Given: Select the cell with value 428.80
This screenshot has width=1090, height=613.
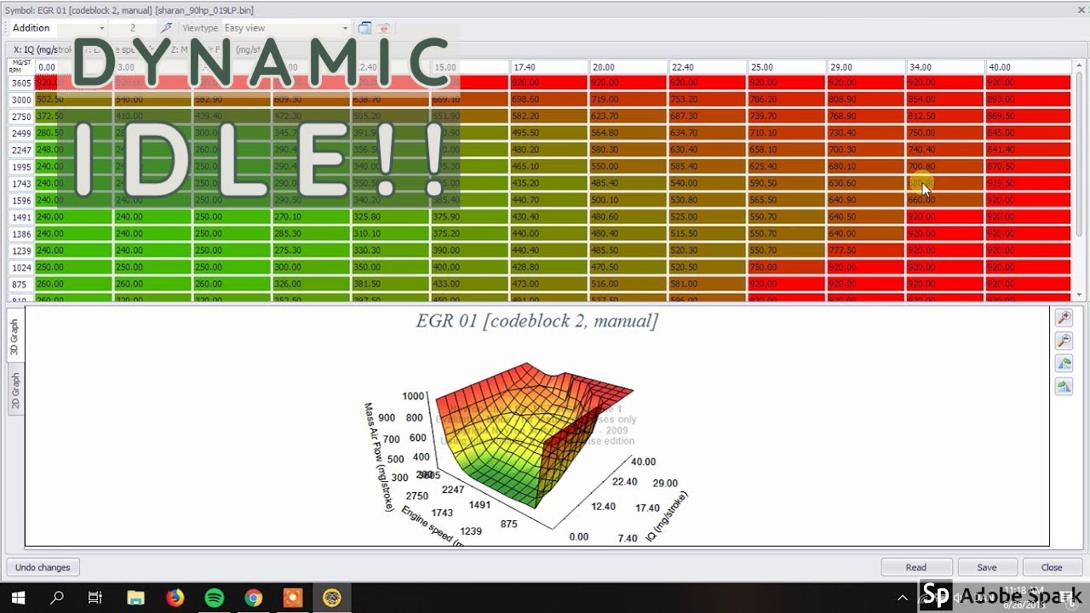Looking at the screenshot, I should pos(549,266).
